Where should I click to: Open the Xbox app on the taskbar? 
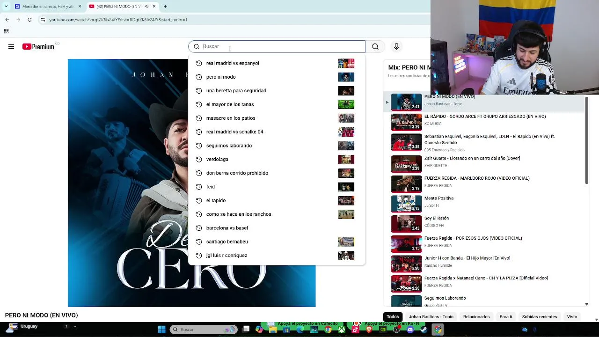pyautogui.click(x=342, y=330)
